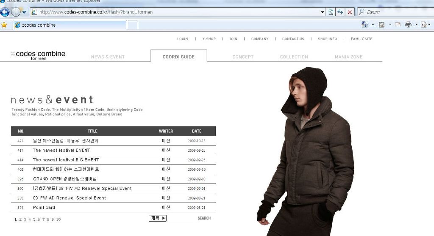Open the COLLECTION tab

coord(294,57)
